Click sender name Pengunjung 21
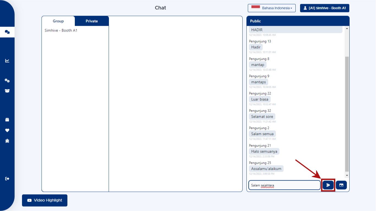Image resolution: width=376 pixels, height=211 pixels. click(x=260, y=146)
